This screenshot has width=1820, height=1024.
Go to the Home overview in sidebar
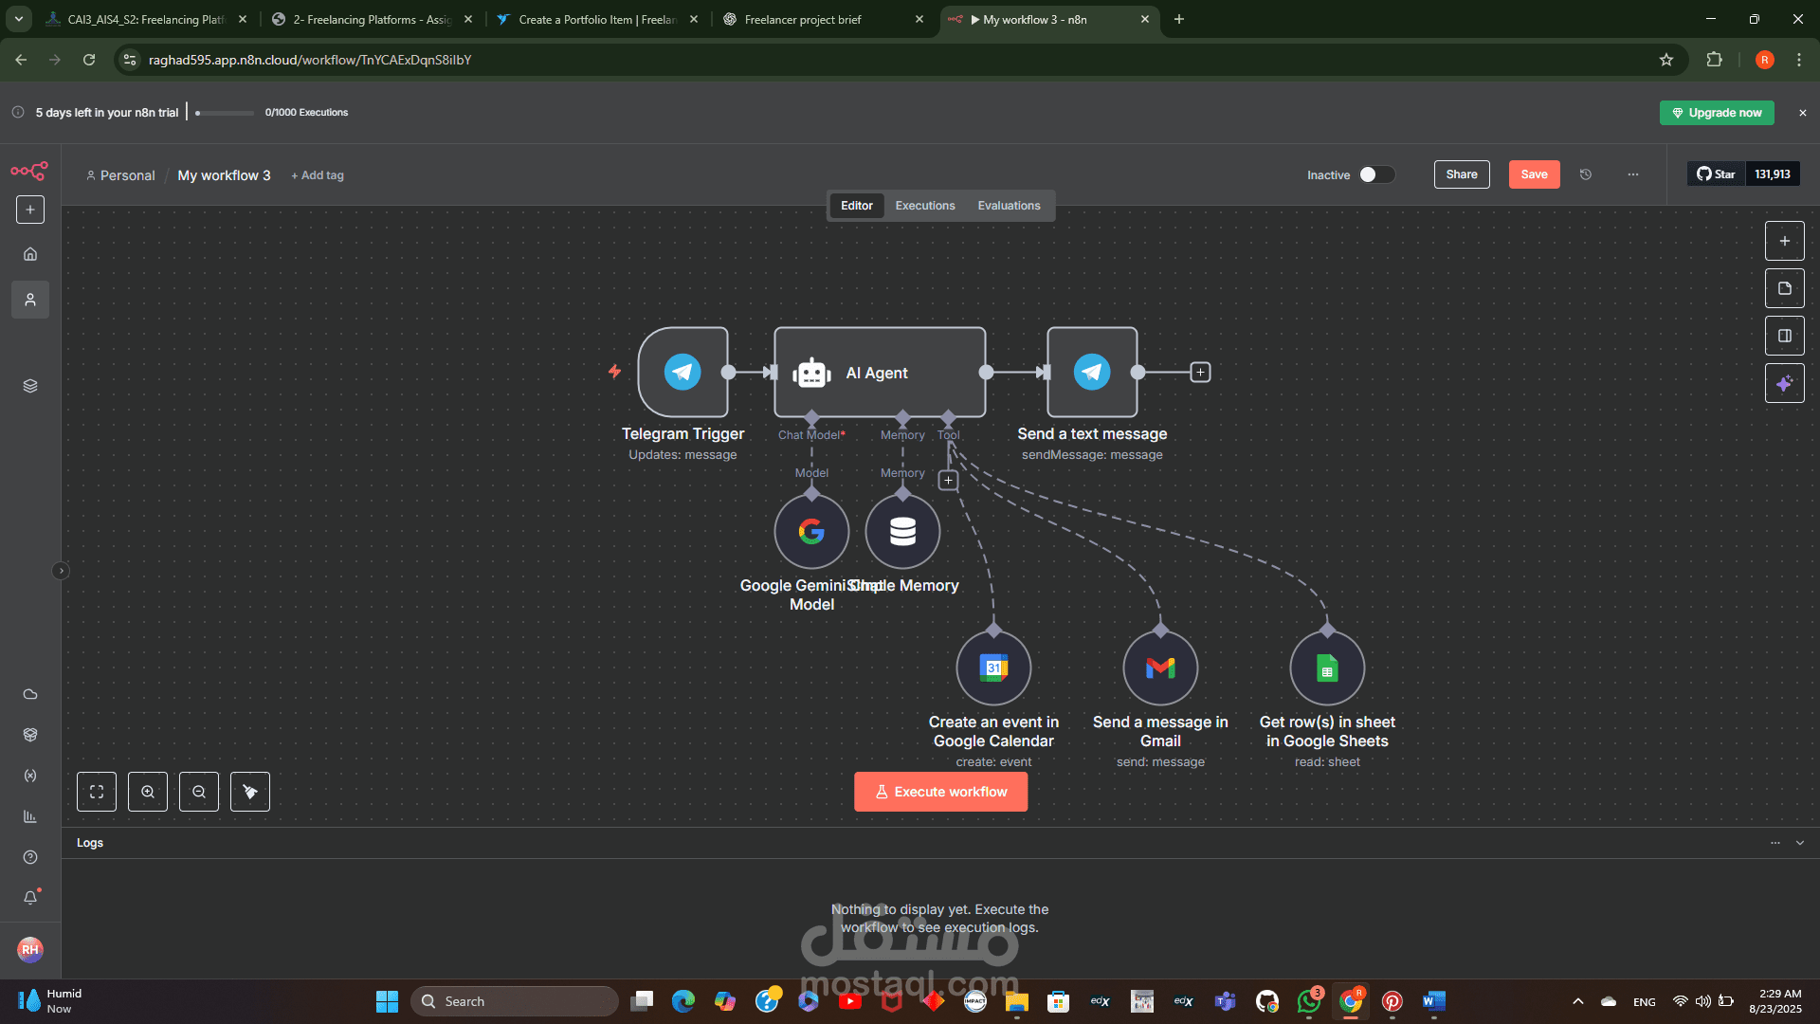(30, 254)
